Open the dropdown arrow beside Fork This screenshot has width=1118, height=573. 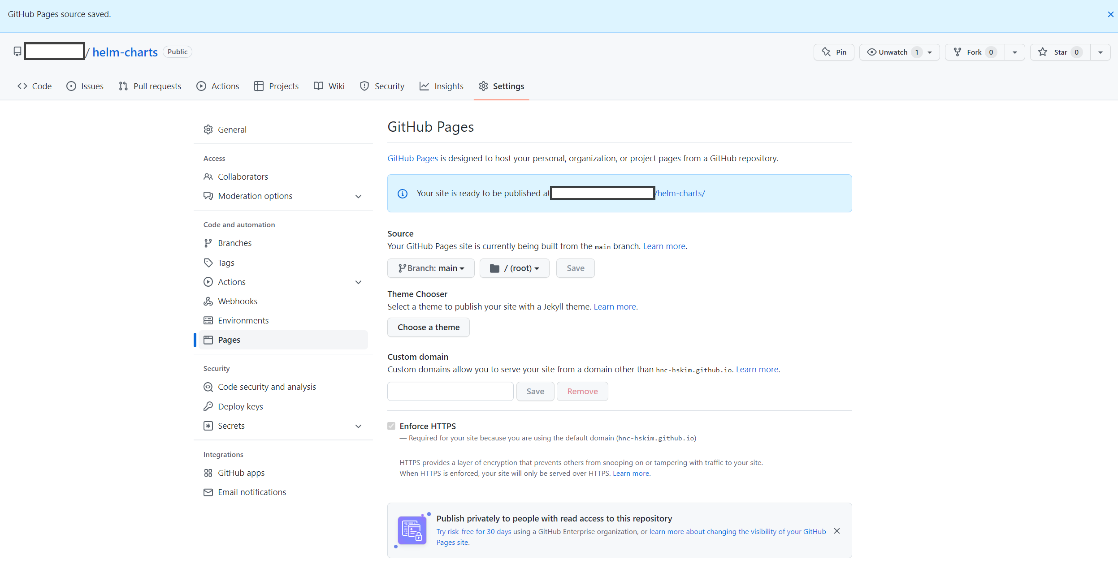point(1015,52)
